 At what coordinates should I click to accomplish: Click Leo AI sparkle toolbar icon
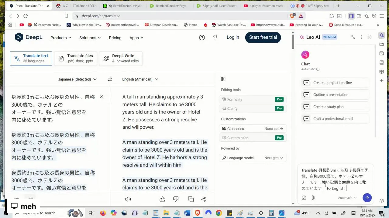click(x=367, y=16)
